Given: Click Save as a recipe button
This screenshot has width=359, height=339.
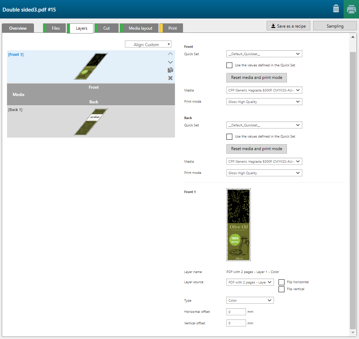Looking at the screenshot, I should coord(288,26).
